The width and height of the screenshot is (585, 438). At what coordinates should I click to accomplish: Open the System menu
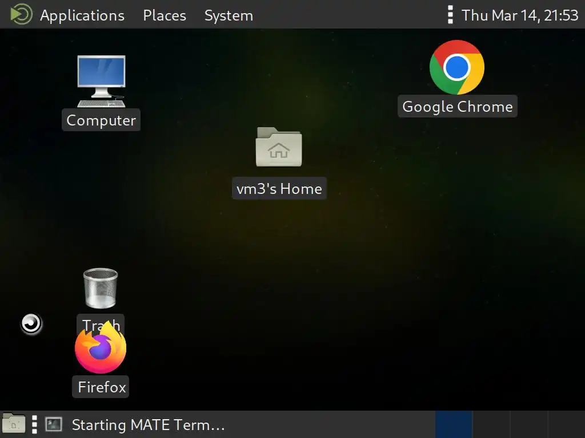pyautogui.click(x=229, y=15)
